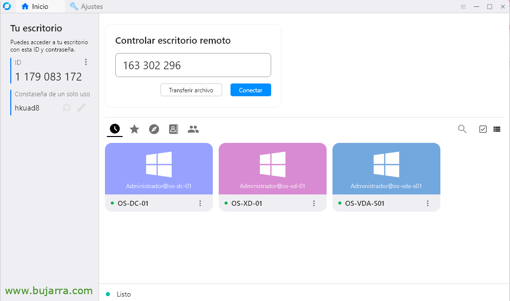The image size is (510, 301).
Task: Open the three-dot menu on OS-VDA-S01 card
Action: [x=428, y=203]
